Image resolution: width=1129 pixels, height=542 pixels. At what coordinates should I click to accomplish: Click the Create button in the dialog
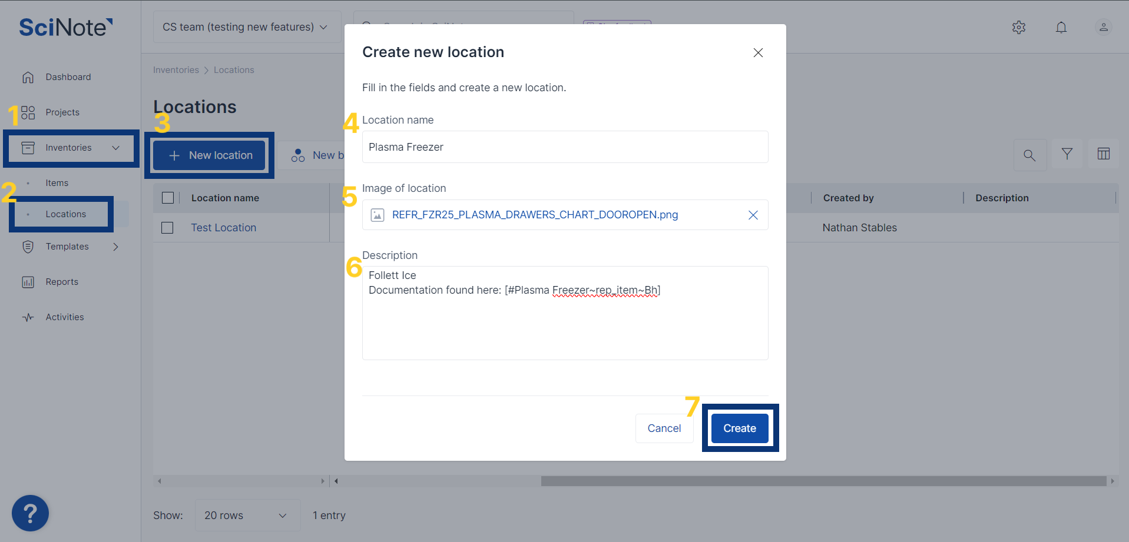tap(739, 428)
